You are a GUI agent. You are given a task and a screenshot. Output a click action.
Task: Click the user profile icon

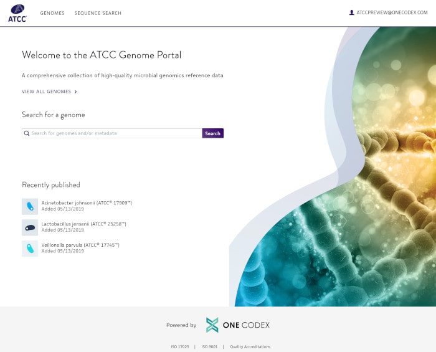coord(351,12)
